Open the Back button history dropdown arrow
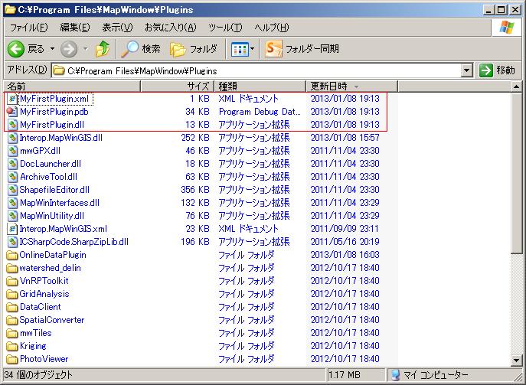This screenshot has height=385, width=526. pyautogui.click(x=52, y=49)
